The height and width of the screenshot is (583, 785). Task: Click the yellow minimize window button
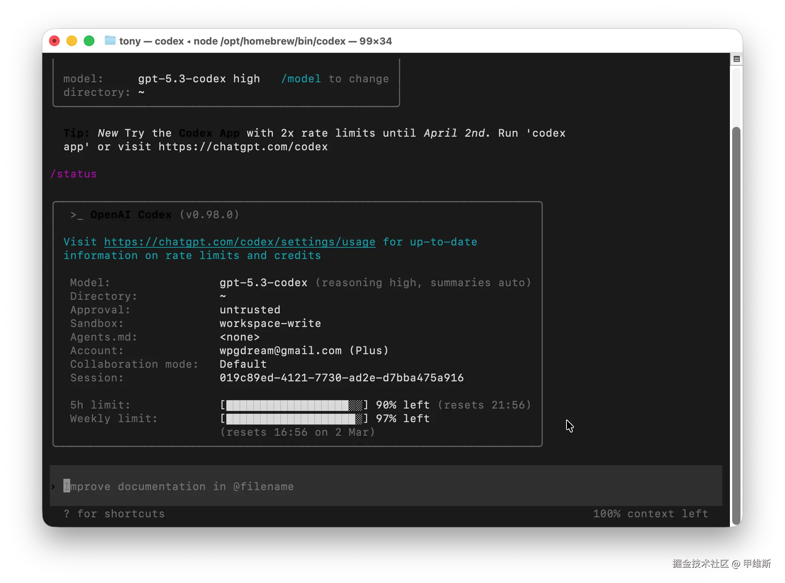pos(72,41)
